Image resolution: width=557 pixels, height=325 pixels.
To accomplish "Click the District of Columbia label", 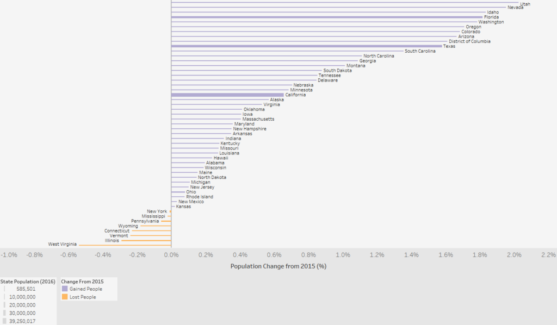I will pyautogui.click(x=469, y=41).
